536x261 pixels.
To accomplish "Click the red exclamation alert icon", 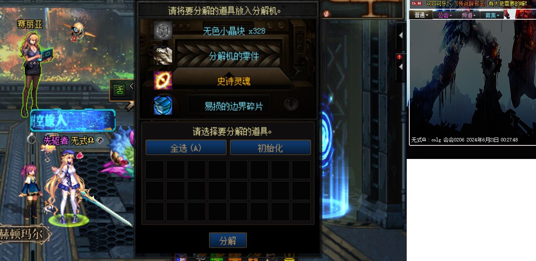I will tap(399, 57).
